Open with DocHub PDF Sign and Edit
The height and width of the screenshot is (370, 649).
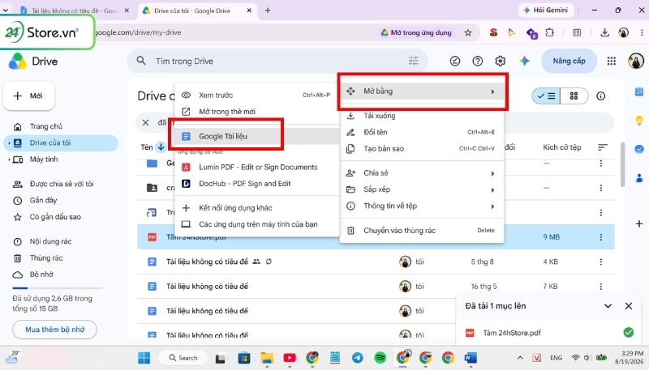click(256, 184)
